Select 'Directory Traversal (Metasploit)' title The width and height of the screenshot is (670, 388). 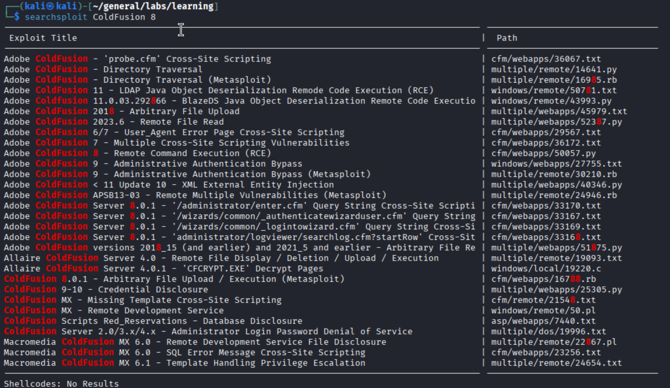click(x=137, y=80)
